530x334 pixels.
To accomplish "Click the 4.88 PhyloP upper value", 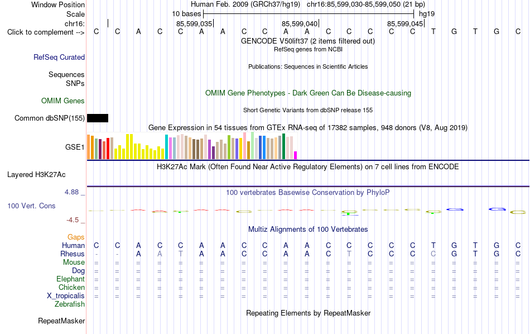I will coord(71,192).
